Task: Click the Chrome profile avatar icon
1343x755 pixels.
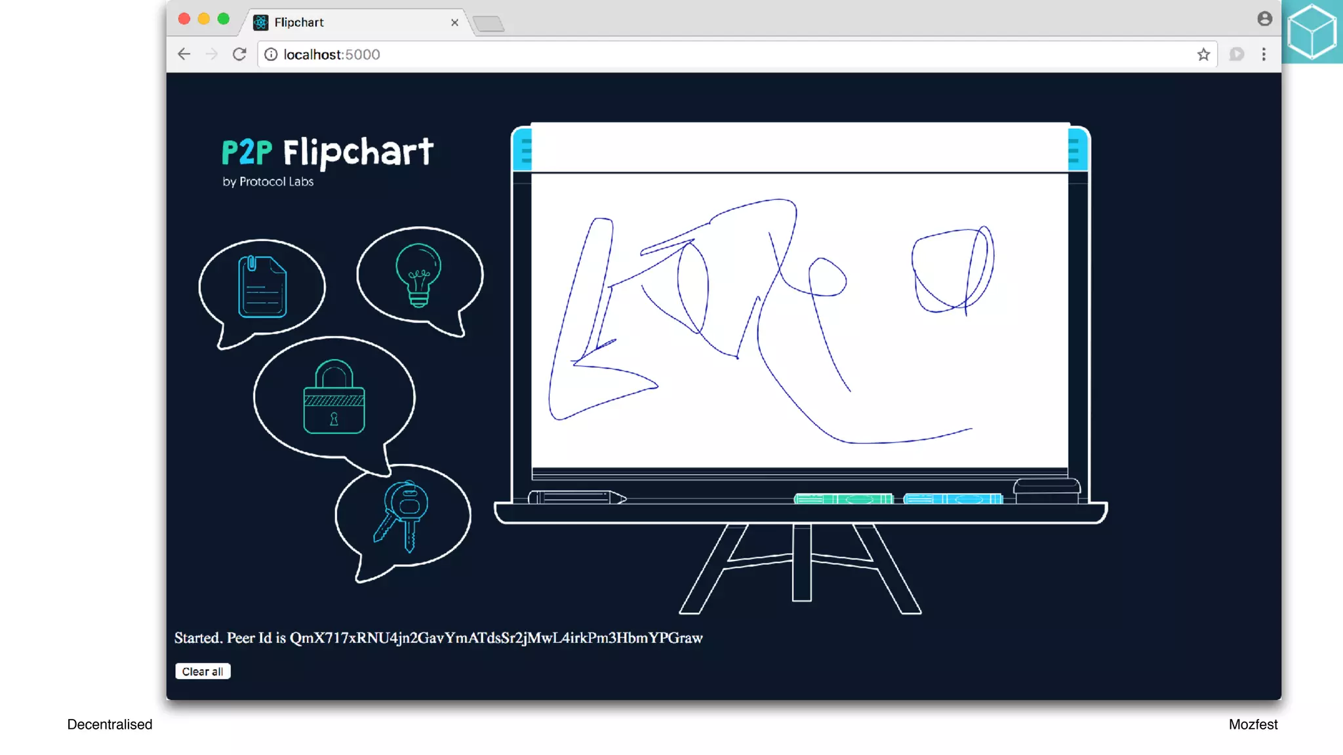Action: (1264, 19)
